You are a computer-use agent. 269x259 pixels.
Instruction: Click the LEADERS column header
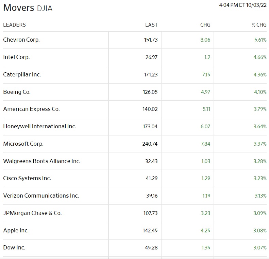tap(14, 25)
